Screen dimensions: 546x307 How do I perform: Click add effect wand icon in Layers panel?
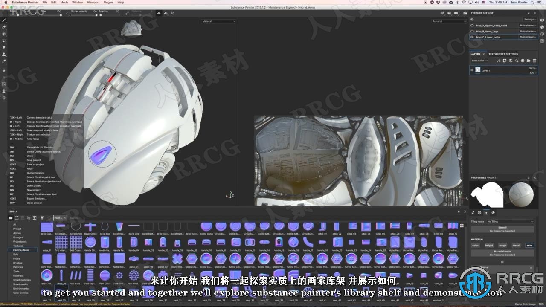click(x=498, y=61)
